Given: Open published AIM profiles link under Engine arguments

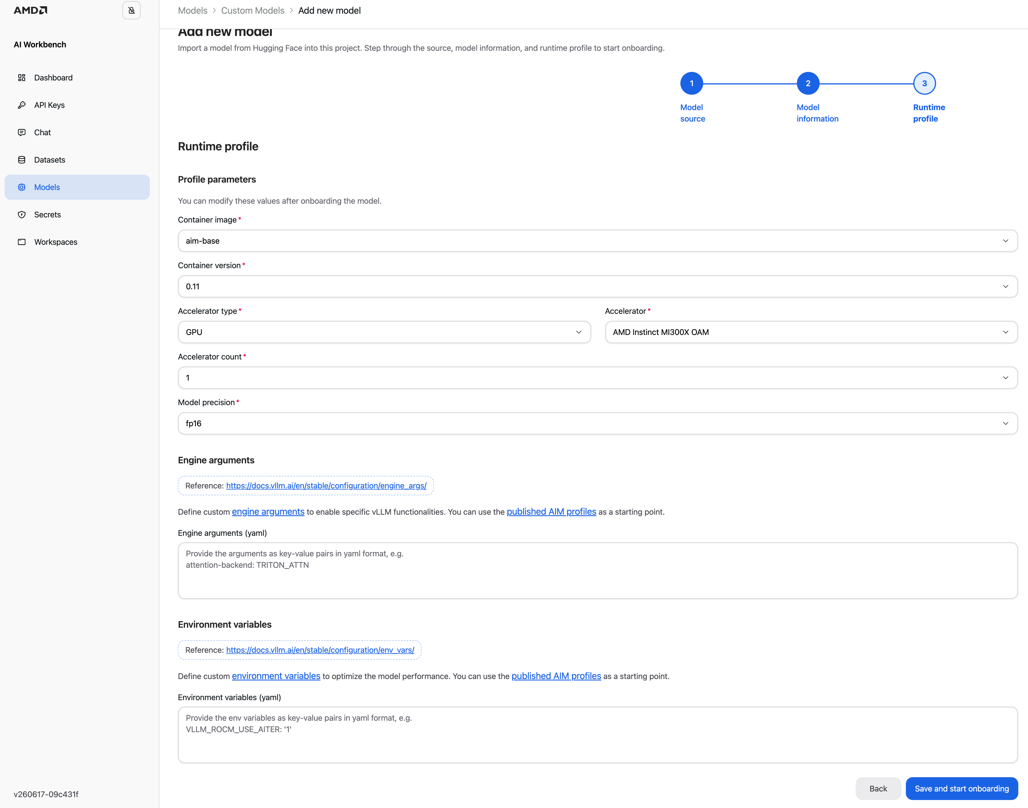Looking at the screenshot, I should pos(551,512).
